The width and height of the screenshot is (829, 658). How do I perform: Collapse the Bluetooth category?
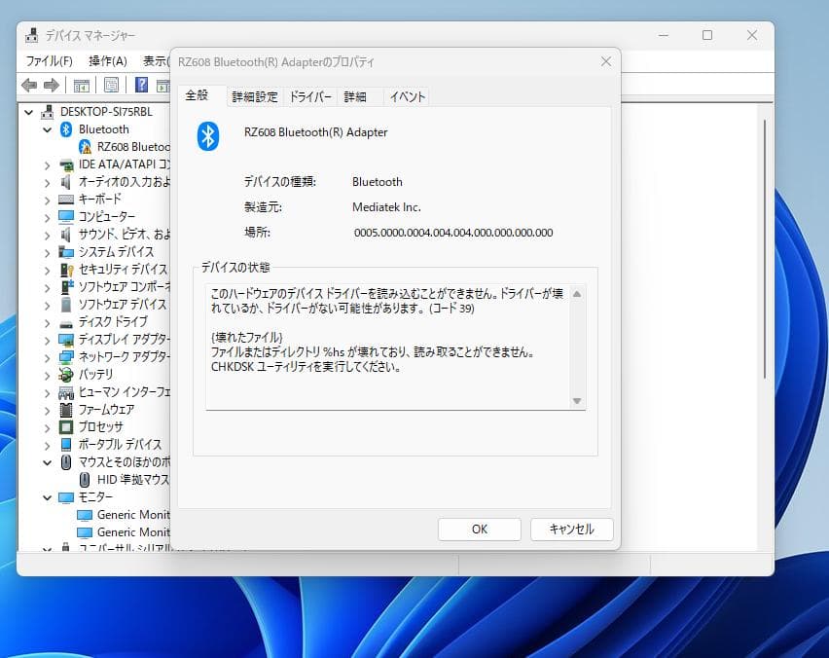47,128
